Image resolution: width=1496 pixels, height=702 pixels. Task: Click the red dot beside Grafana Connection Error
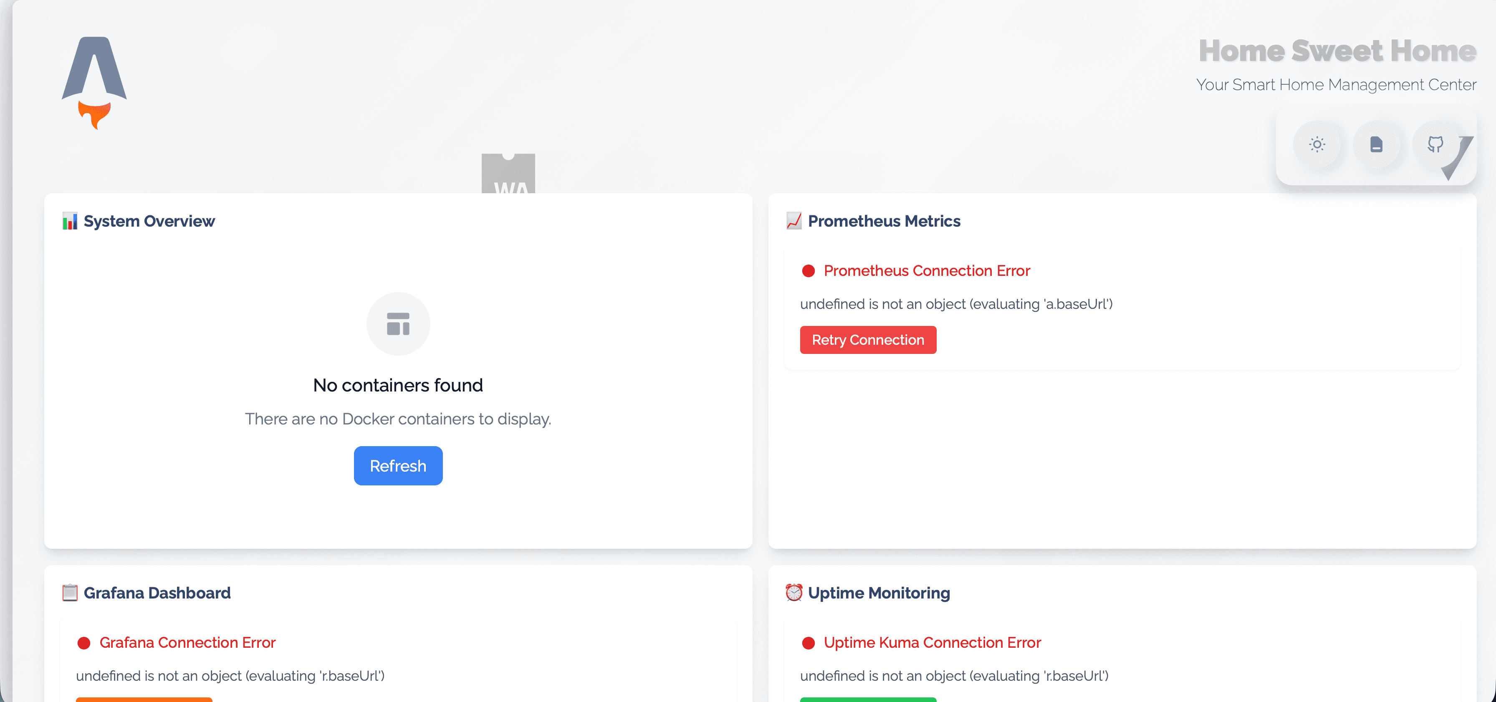click(85, 642)
